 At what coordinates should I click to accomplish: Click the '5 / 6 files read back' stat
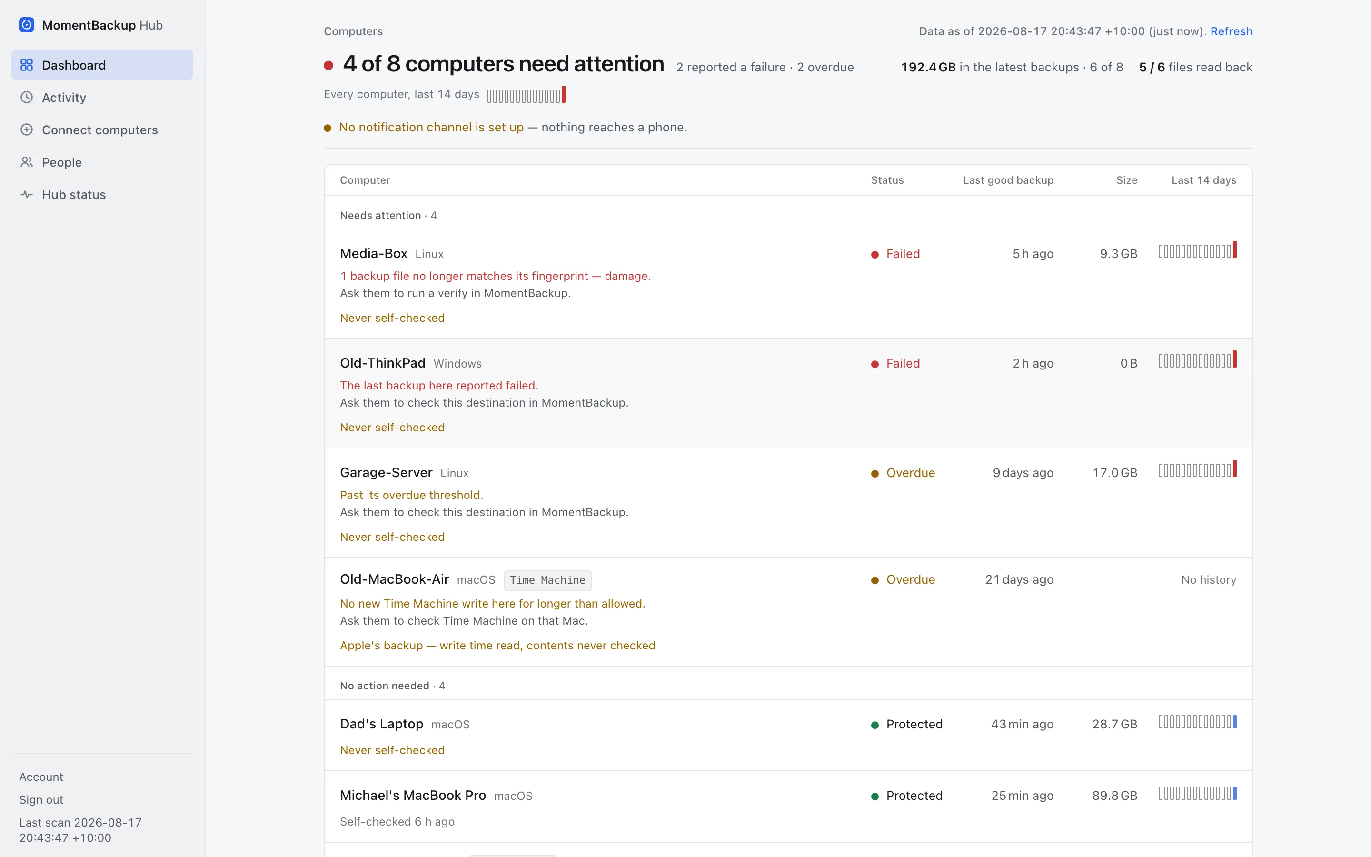point(1195,67)
